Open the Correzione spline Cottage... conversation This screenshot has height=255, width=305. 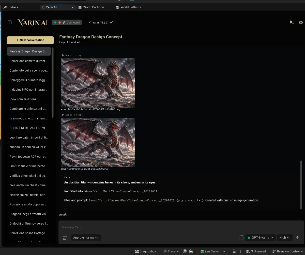coord(29,233)
